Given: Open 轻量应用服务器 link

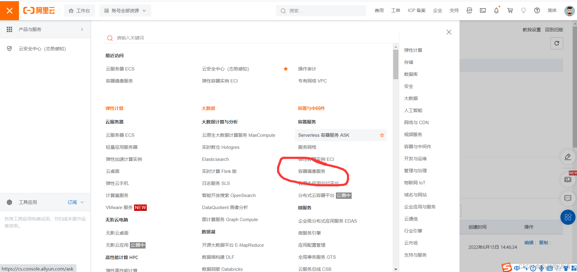Looking at the screenshot, I should click(121, 147).
